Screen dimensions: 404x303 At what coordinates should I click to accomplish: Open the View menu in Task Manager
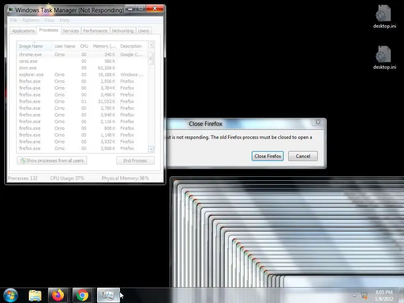(49, 20)
